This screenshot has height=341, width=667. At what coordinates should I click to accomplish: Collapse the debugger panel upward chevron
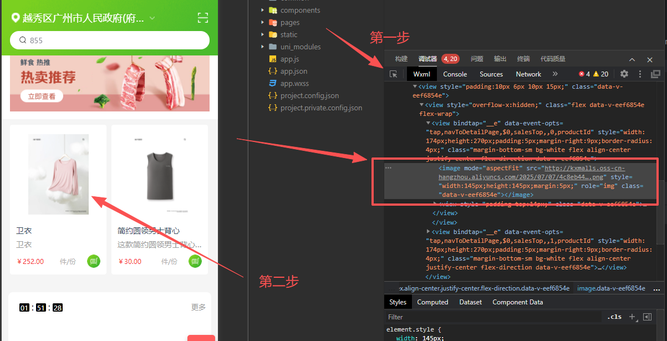click(x=632, y=59)
